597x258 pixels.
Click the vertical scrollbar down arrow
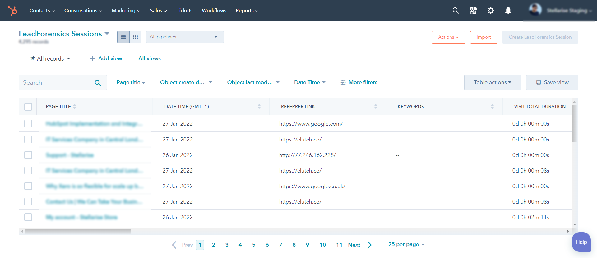point(575,224)
